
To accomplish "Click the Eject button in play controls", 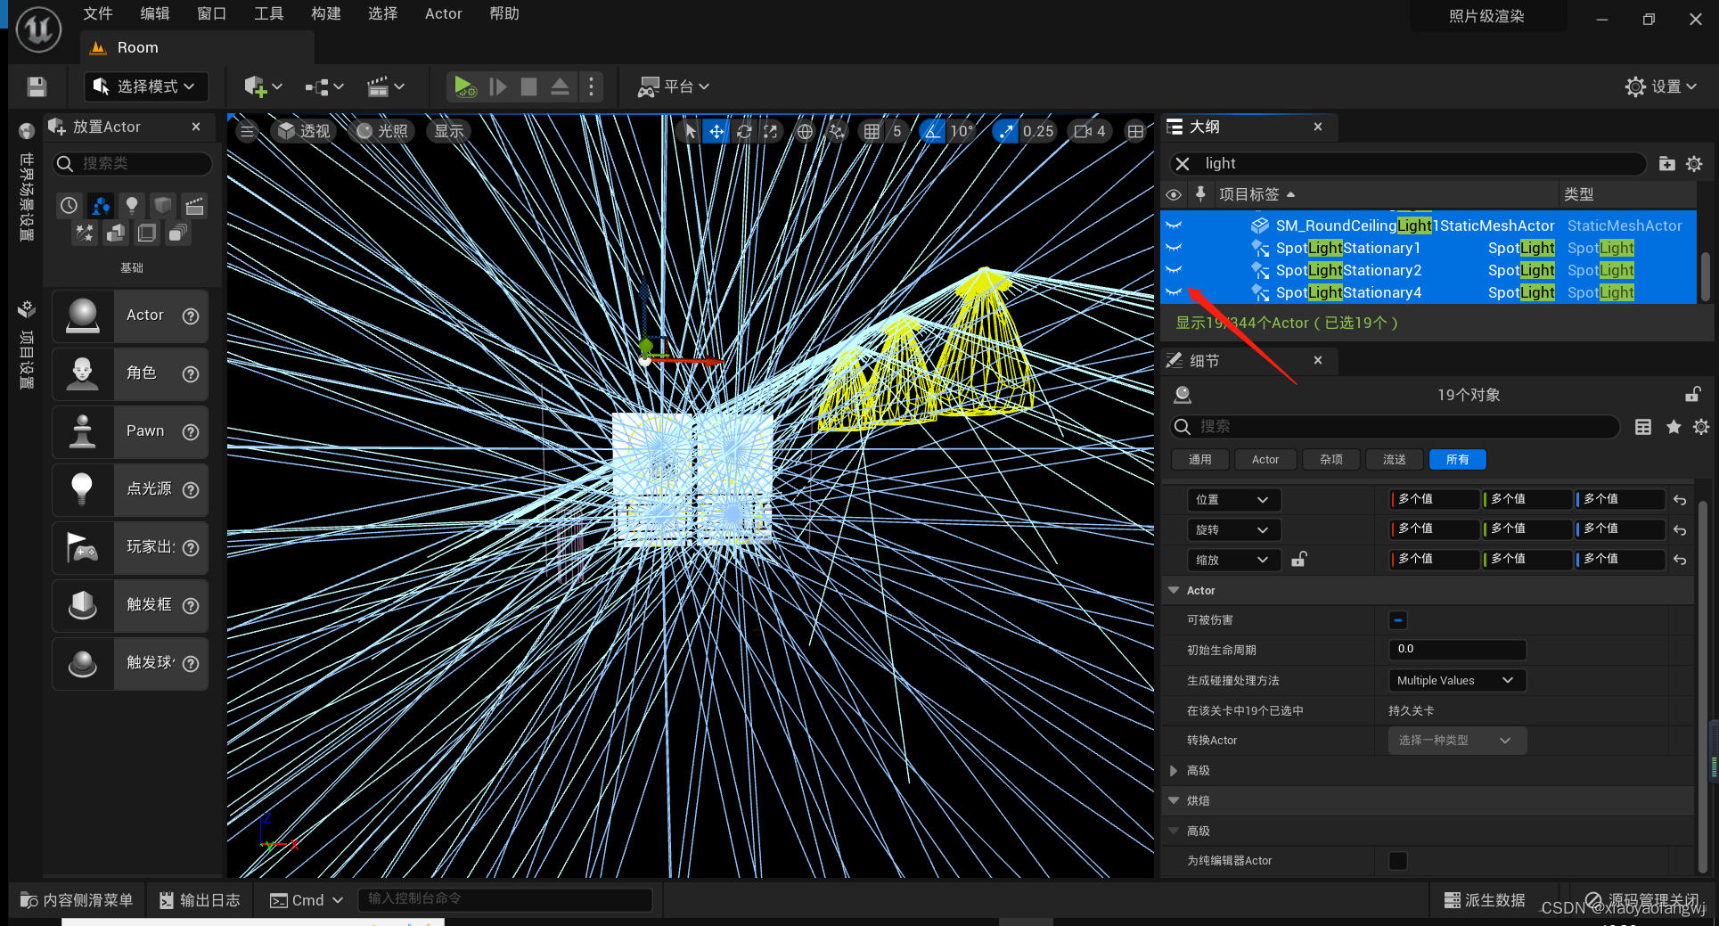I will click(x=560, y=86).
